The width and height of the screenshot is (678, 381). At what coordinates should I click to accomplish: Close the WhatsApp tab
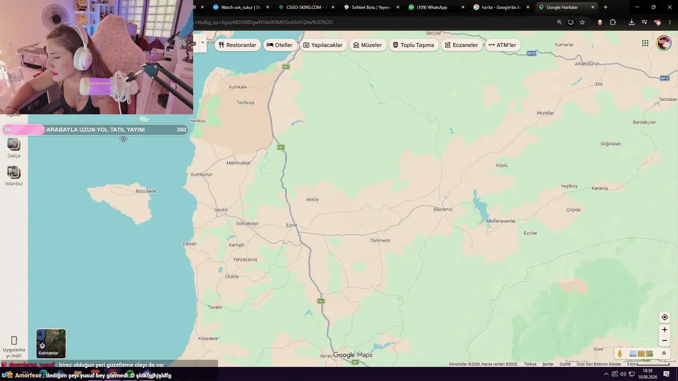click(463, 7)
